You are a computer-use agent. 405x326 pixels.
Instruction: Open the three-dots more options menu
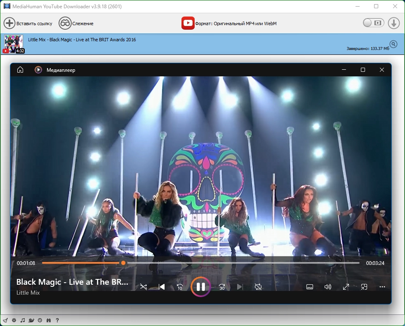(382, 287)
